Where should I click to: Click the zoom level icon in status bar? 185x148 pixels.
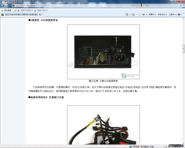click(x=166, y=147)
